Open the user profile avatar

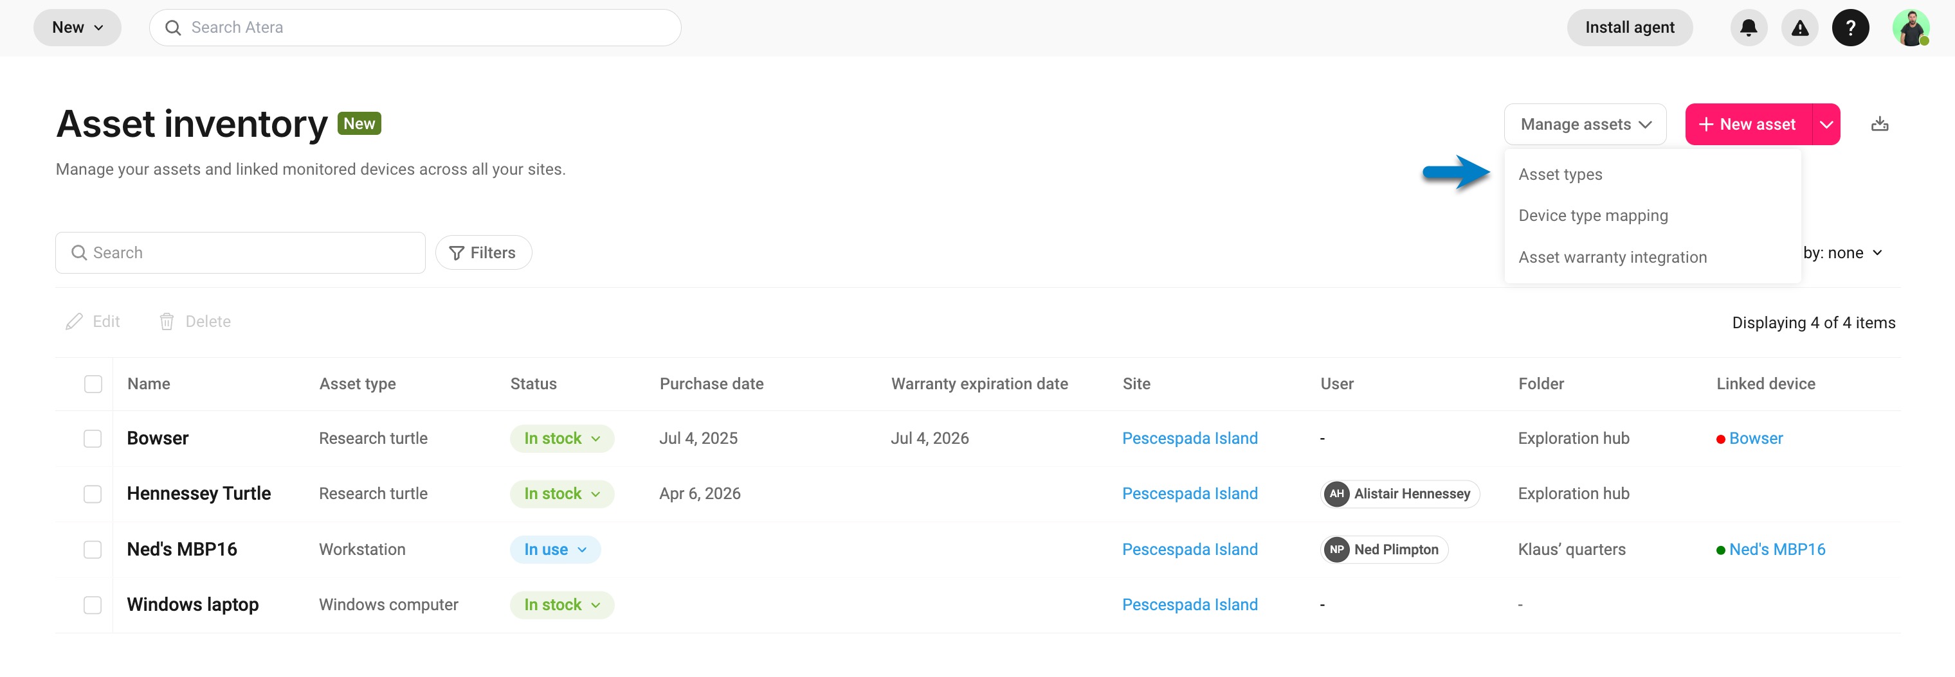click(1911, 28)
